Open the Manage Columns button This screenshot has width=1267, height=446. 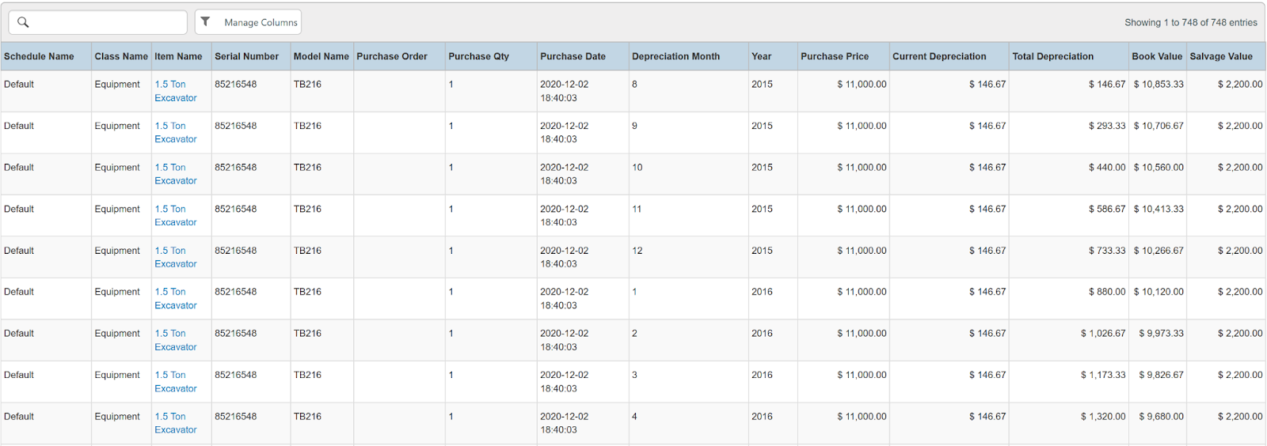pyautogui.click(x=261, y=22)
